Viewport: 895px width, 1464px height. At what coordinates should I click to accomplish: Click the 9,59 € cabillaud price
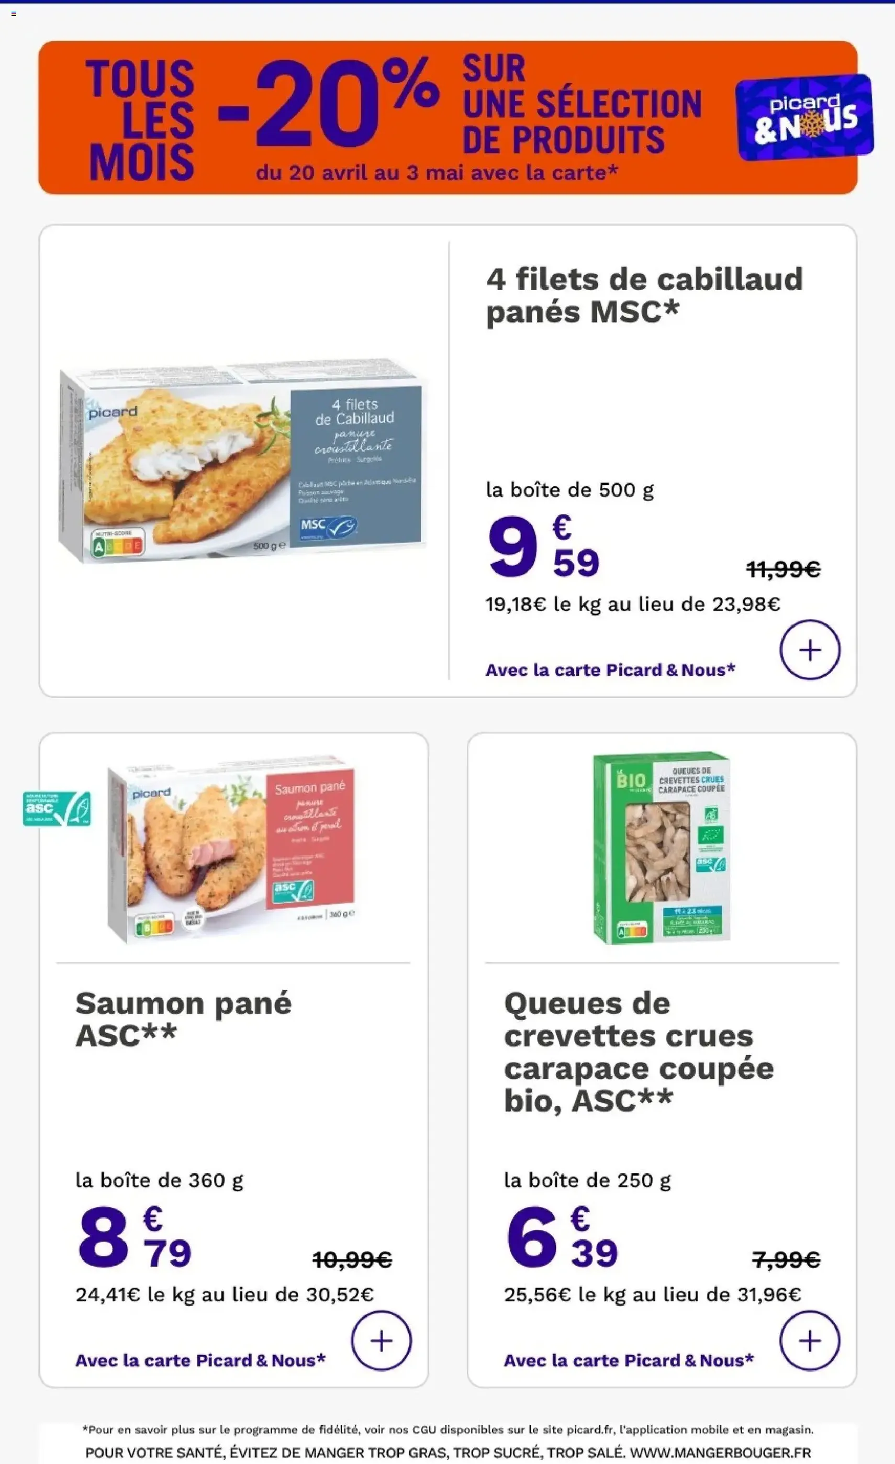point(543,546)
